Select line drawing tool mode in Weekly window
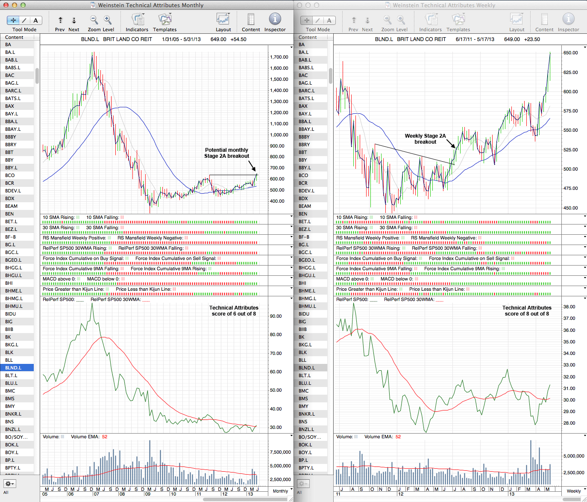 [x=318, y=20]
